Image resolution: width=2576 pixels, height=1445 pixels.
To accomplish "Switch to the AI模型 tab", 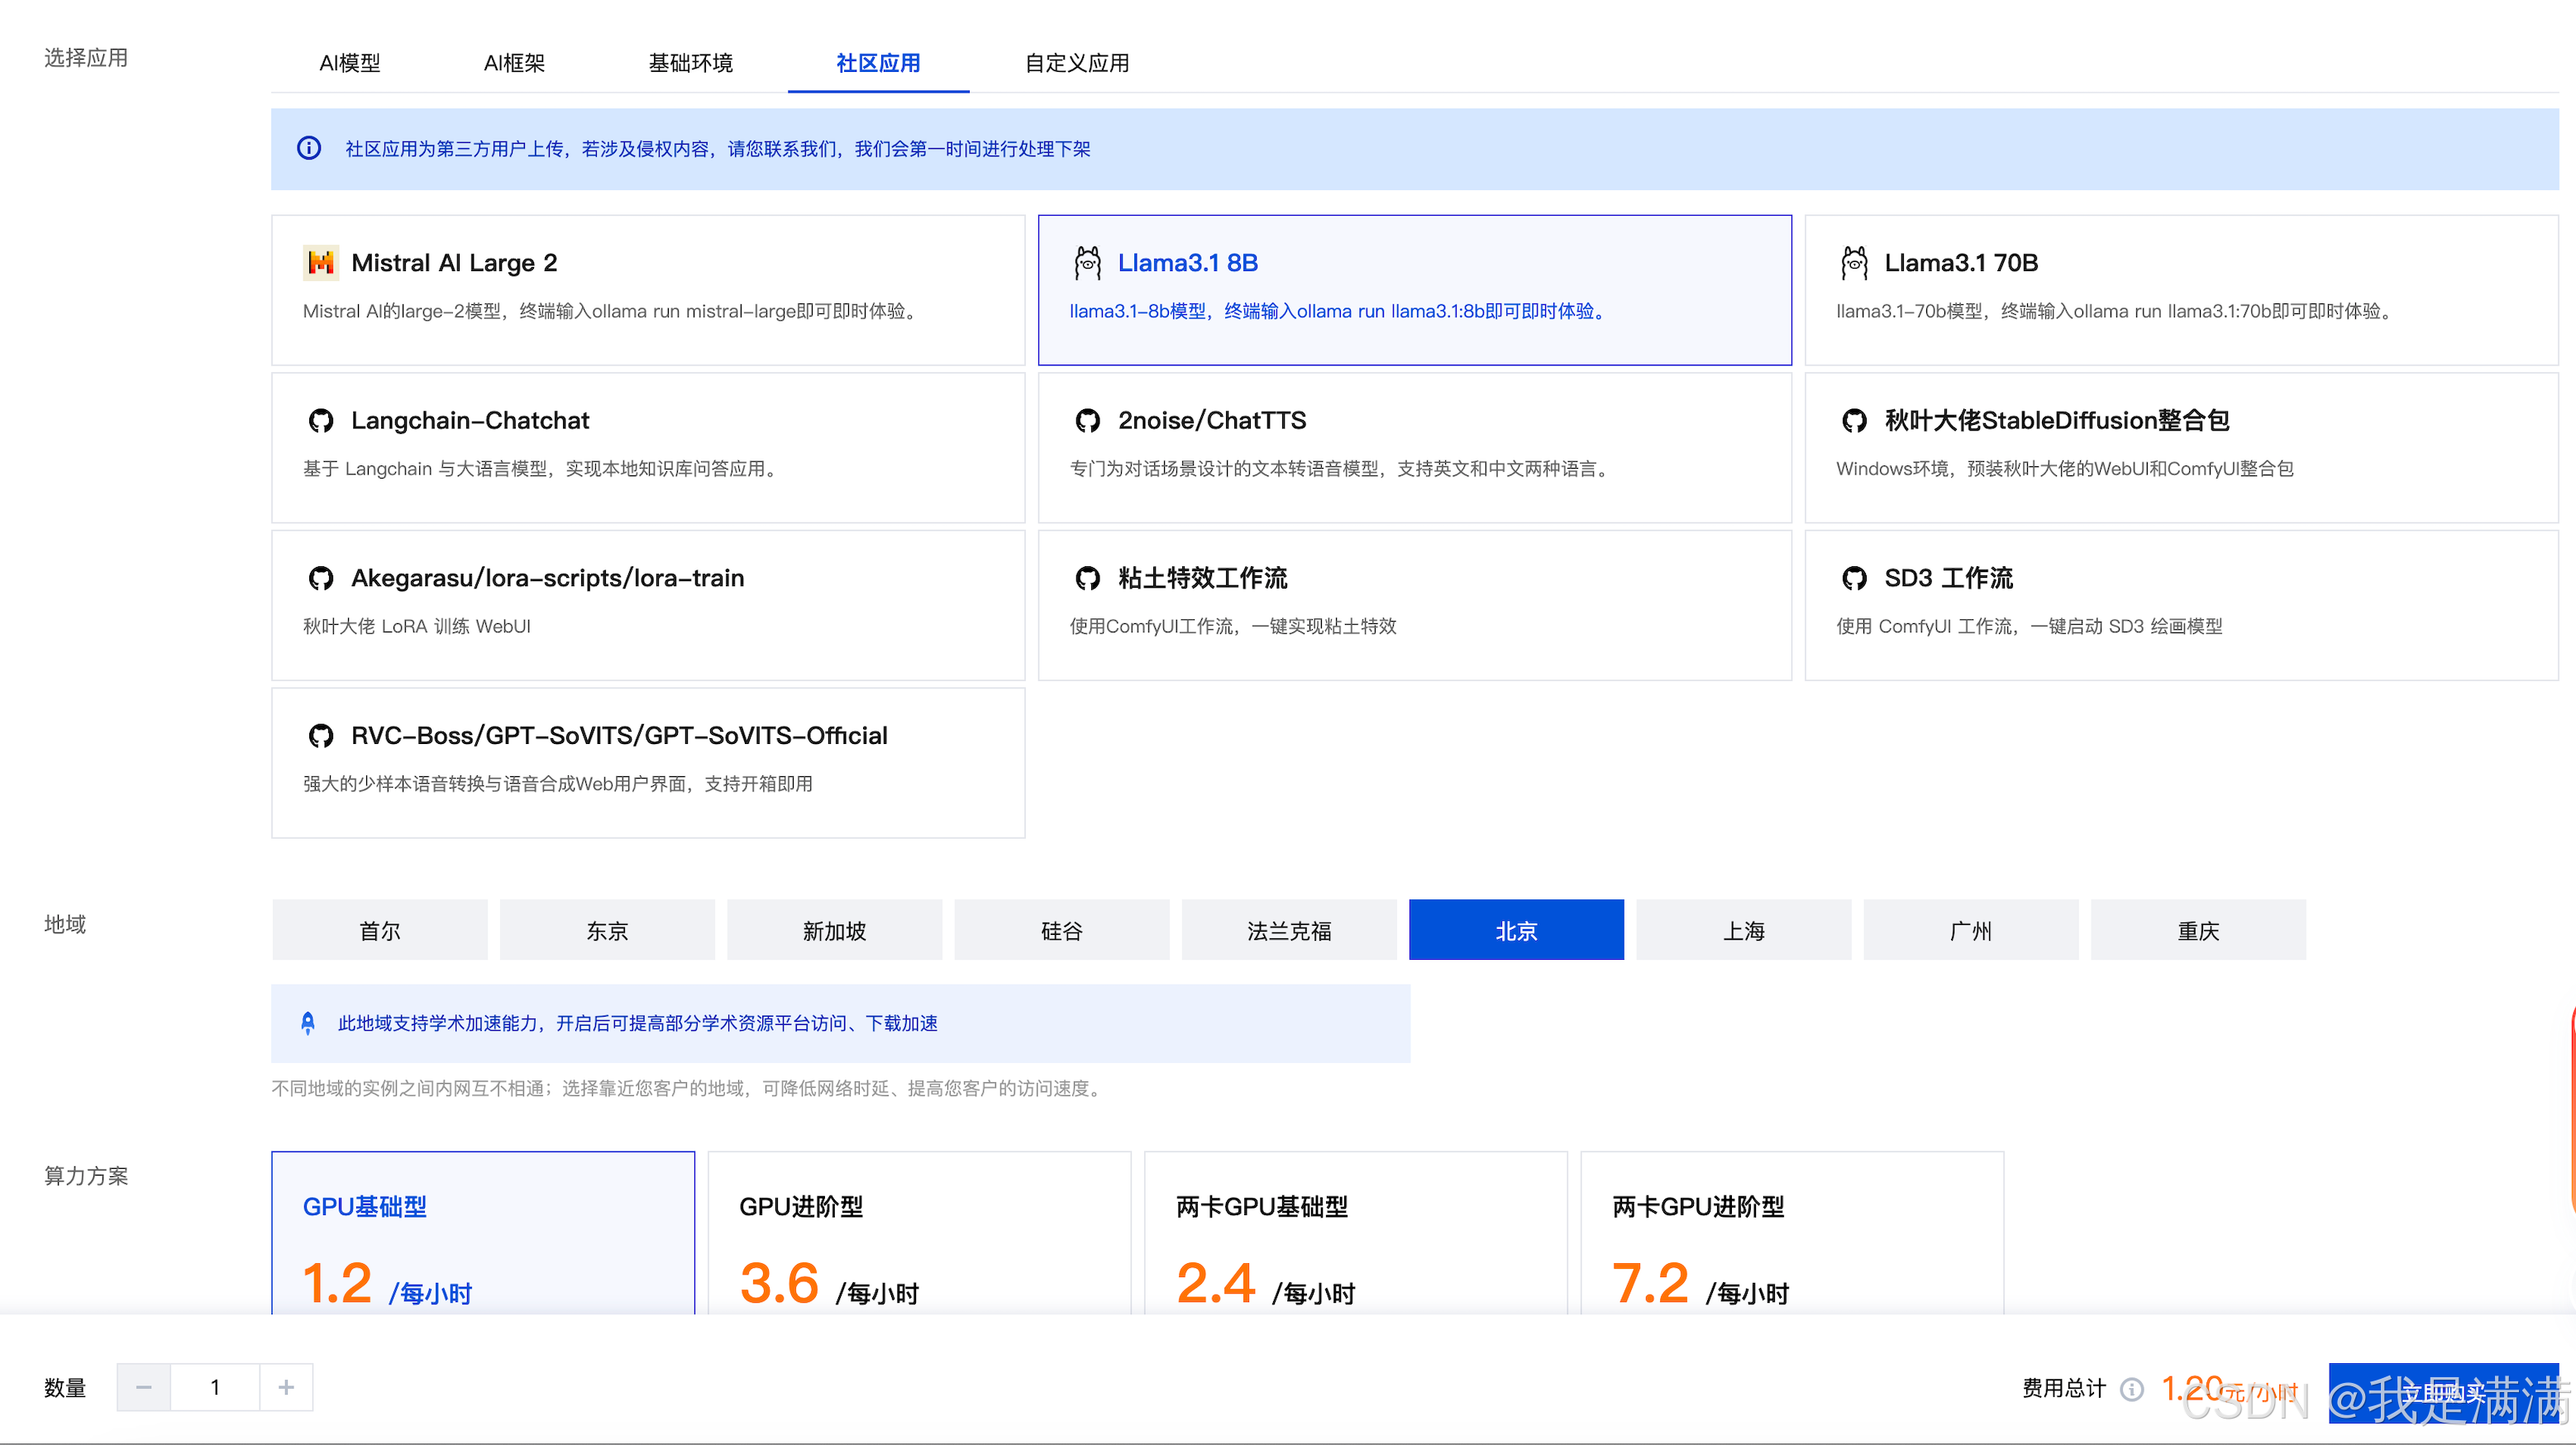I will [349, 63].
